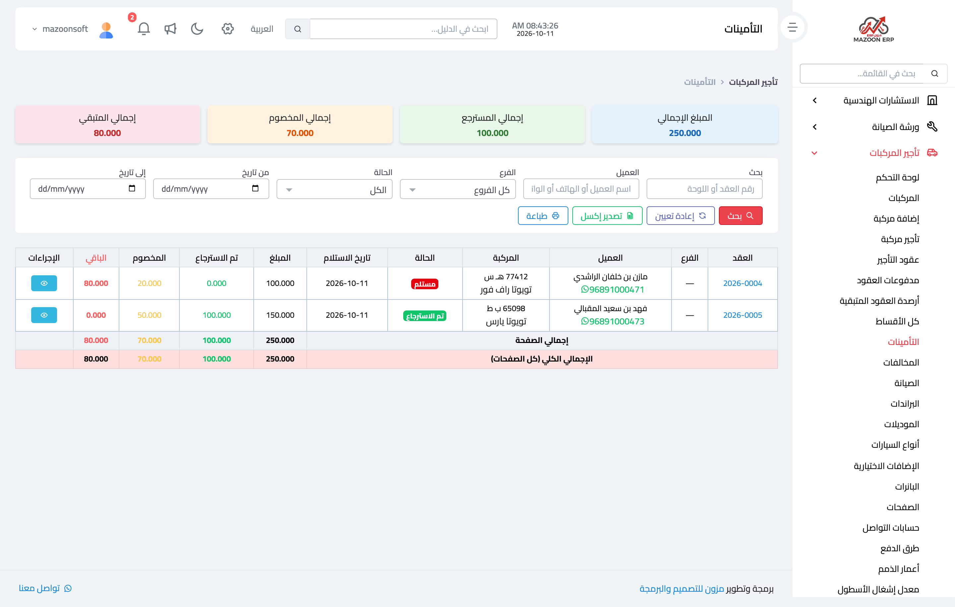Click the 'تواصل معنا' footer link

click(x=45, y=588)
